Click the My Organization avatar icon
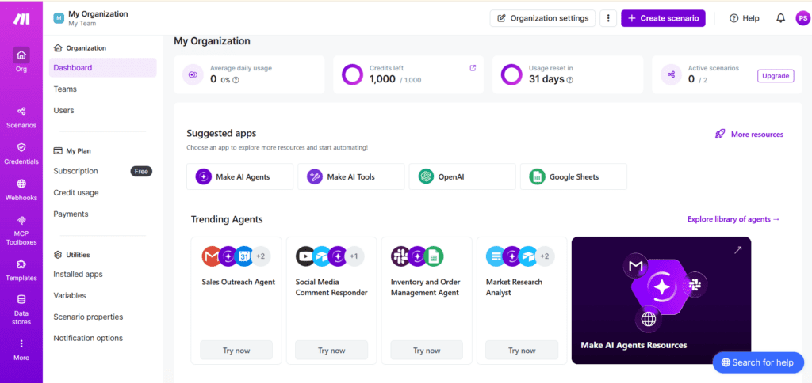Viewport: 812px width, 383px height. [59, 19]
